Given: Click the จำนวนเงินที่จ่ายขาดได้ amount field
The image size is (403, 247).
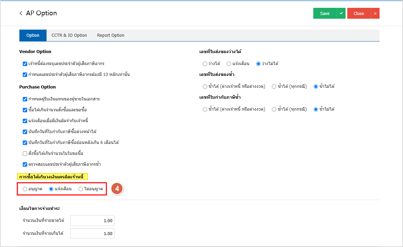Looking at the screenshot, I should 92,221.
